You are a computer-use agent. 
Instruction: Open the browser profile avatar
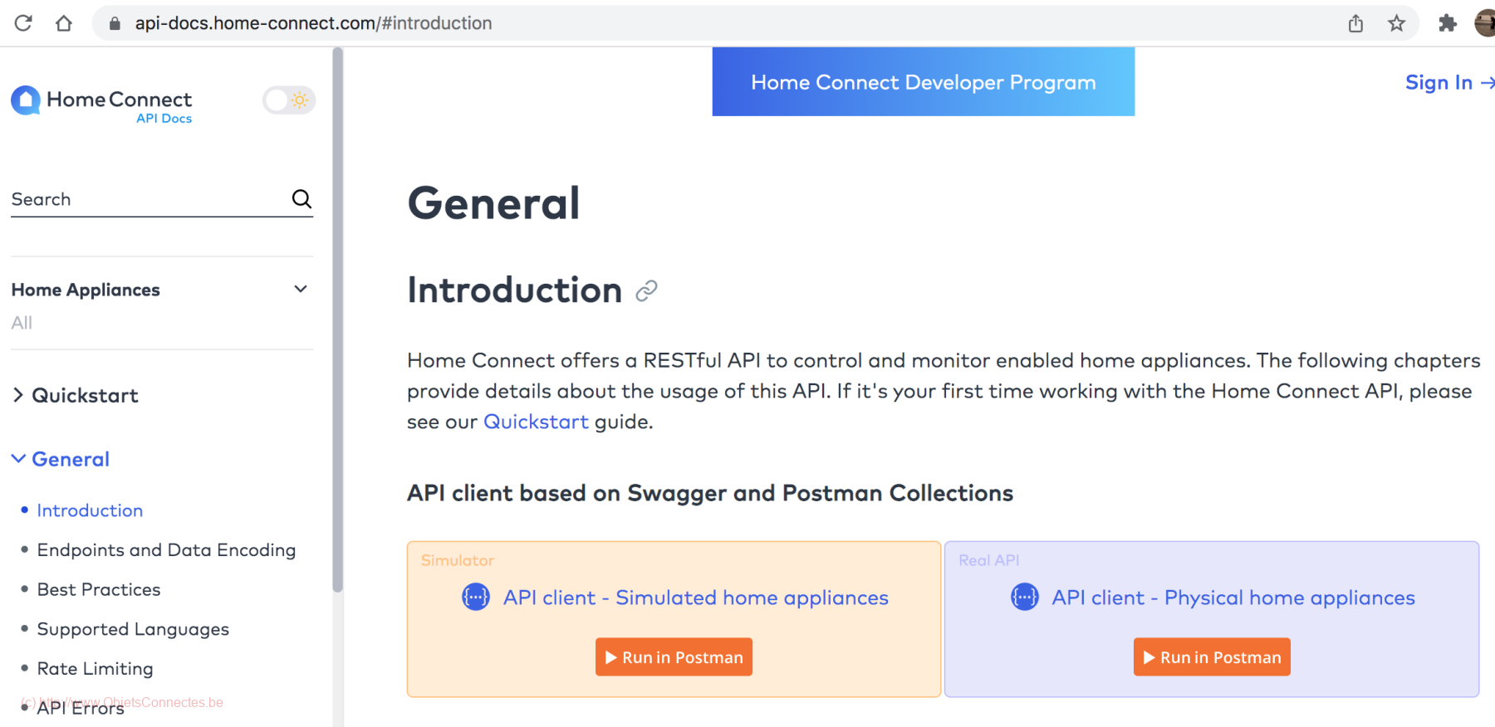(x=1485, y=23)
